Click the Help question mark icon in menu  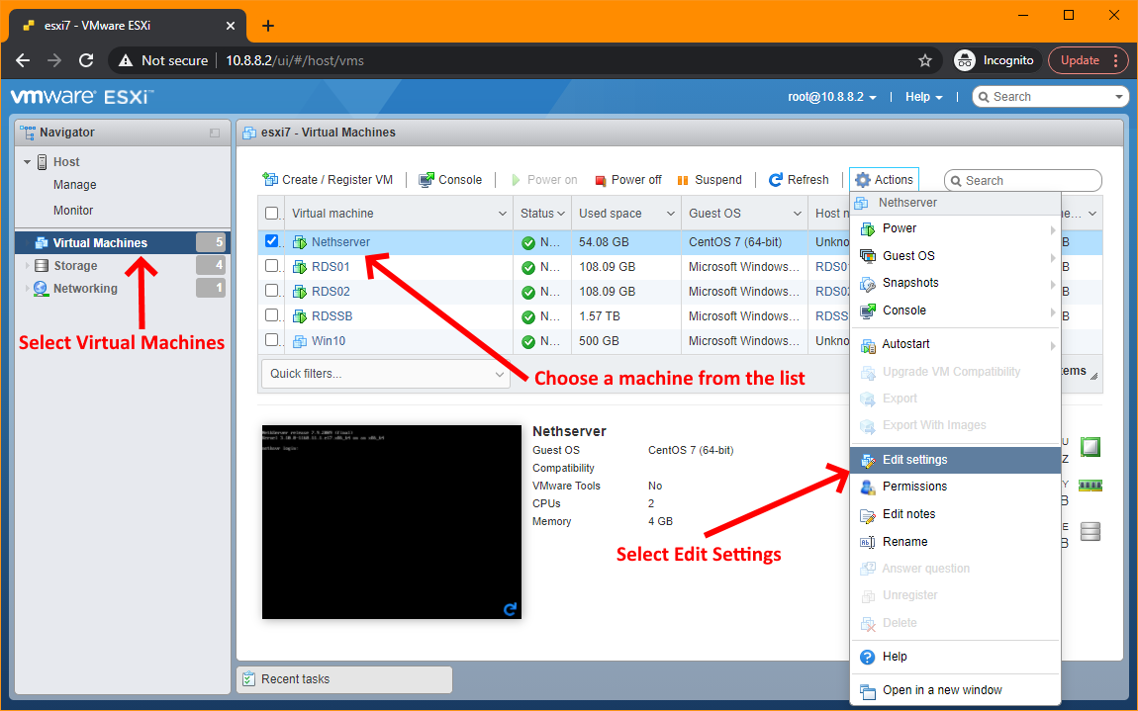(867, 657)
